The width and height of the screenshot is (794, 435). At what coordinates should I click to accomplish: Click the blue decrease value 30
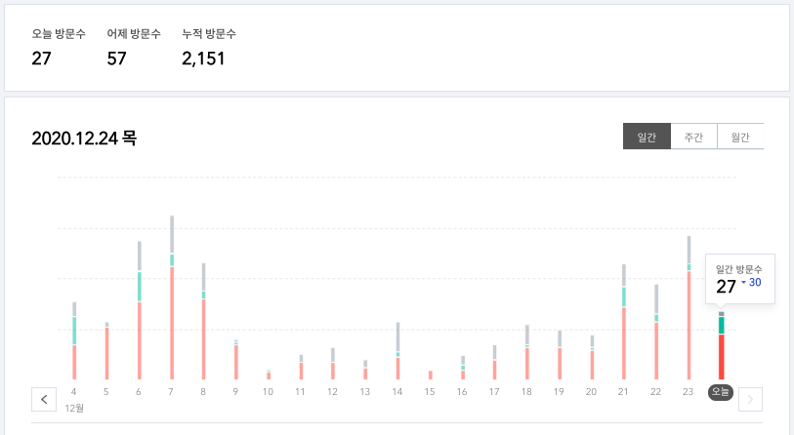(755, 282)
